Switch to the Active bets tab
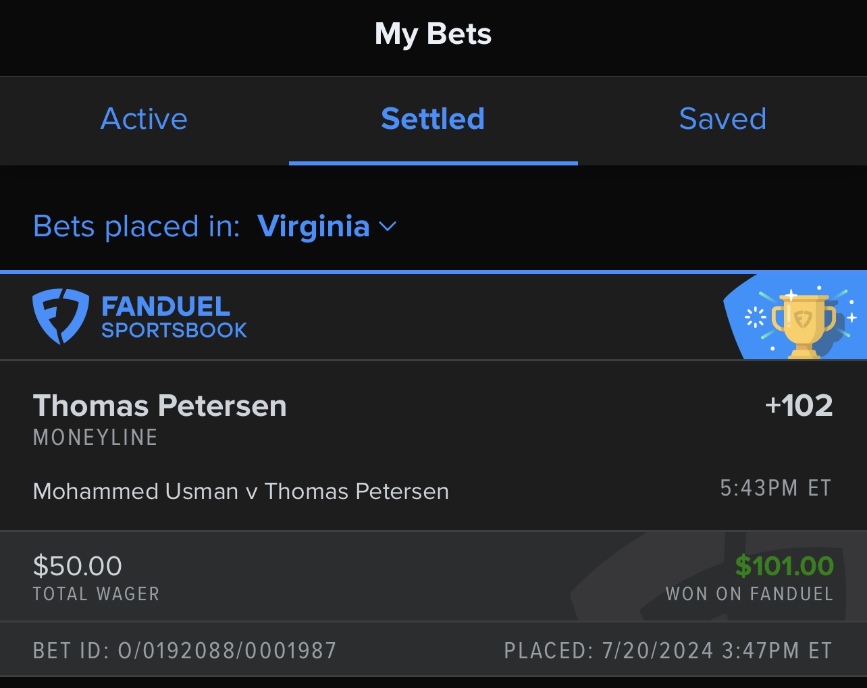 point(144,120)
